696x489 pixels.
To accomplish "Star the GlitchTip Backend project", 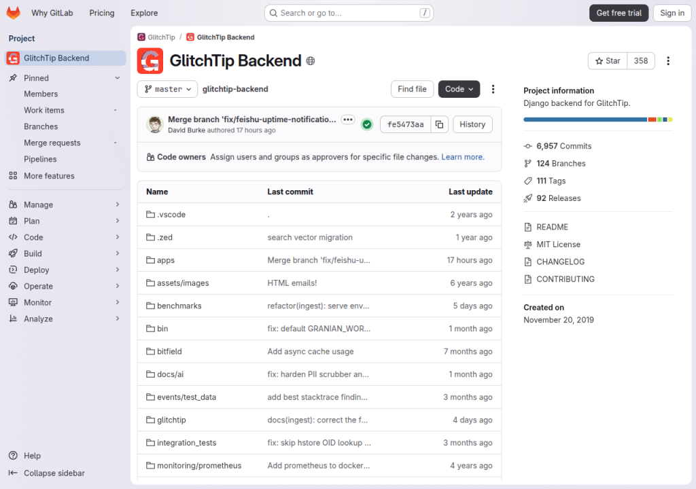I will point(608,61).
